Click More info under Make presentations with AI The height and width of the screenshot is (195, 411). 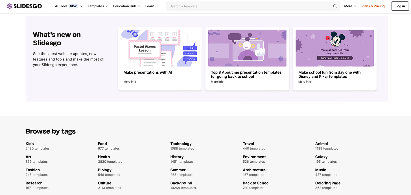pos(130,82)
